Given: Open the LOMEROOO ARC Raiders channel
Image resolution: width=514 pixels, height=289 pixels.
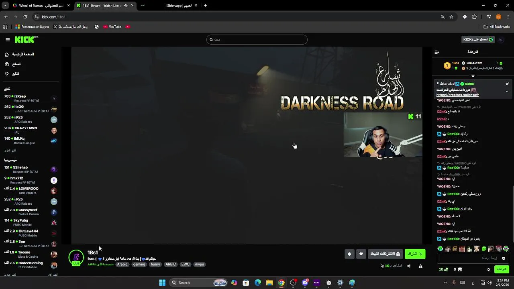Looking at the screenshot, I should pyautogui.click(x=30, y=191).
